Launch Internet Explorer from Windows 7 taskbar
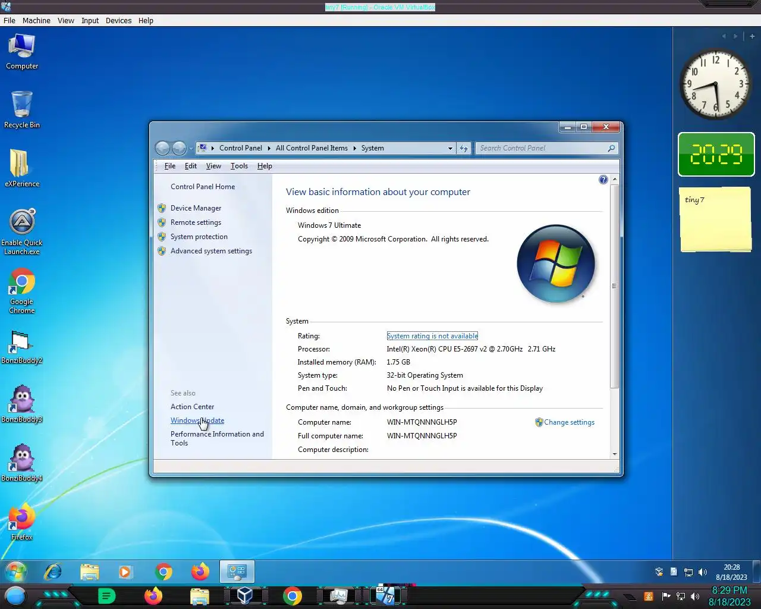Image resolution: width=761 pixels, height=609 pixels. pyautogui.click(x=53, y=572)
